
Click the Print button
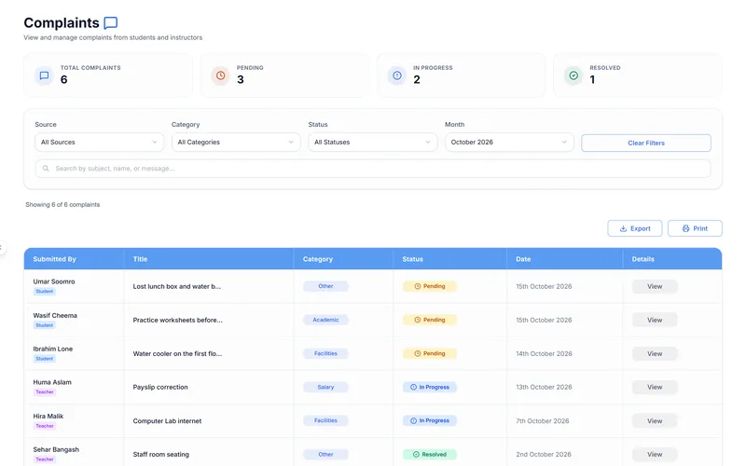pyautogui.click(x=695, y=228)
